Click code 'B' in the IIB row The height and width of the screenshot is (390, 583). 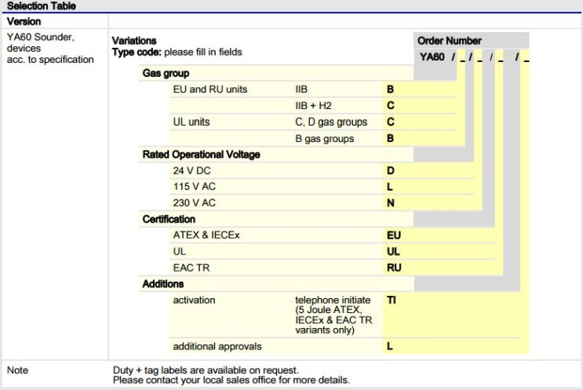(x=390, y=89)
